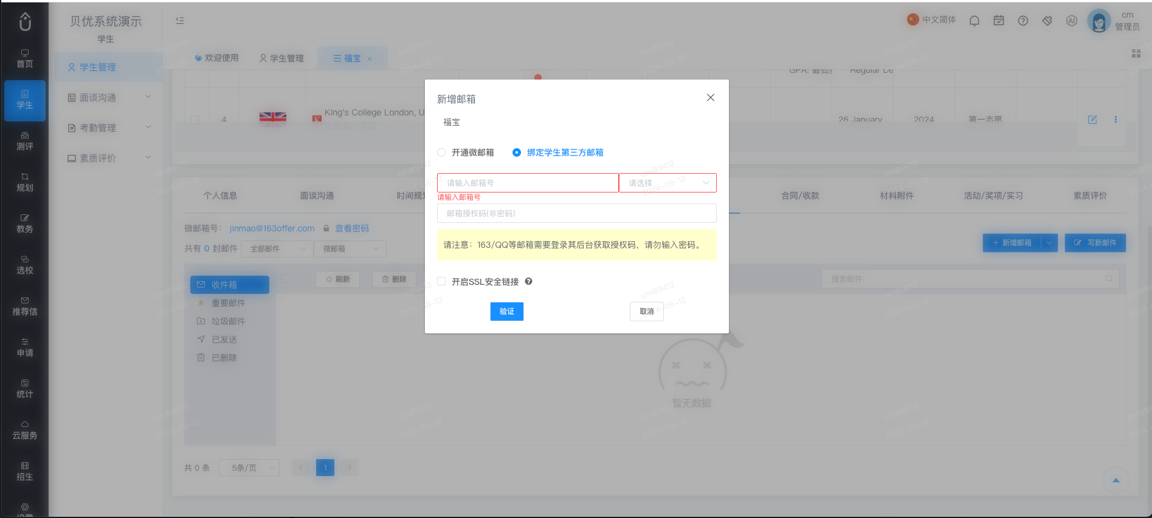Click the SSL help tooltip icon

[x=529, y=281]
